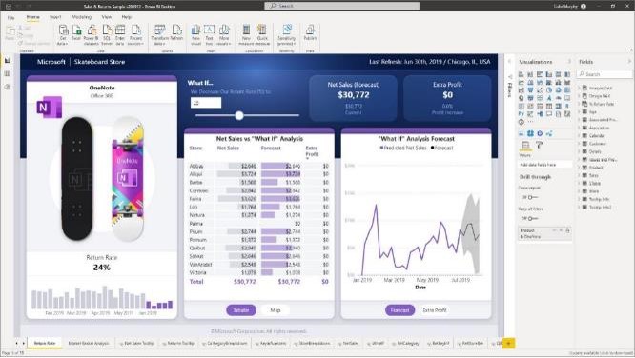Click the title bar search box
The image size is (635, 358).
click(342, 6)
